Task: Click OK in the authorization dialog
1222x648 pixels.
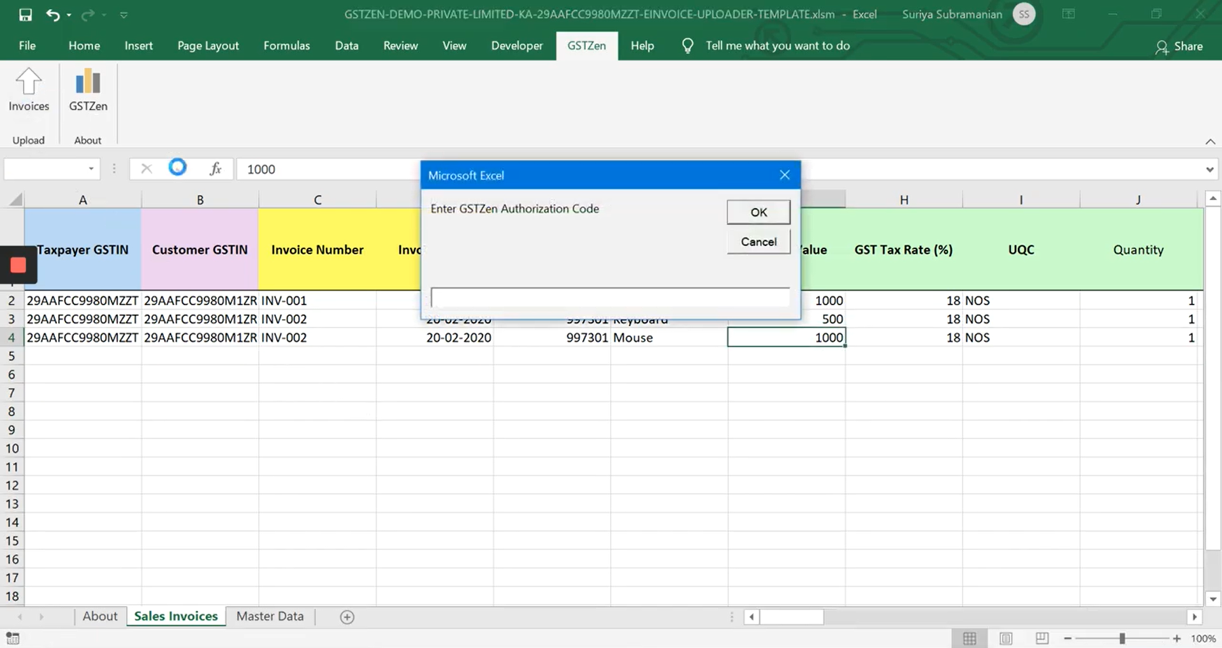Action: click(758, 212)
